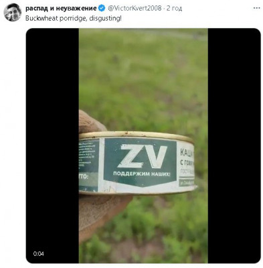
Task: Click the word disgusting! in the tweet
Action: click(105, 18)
